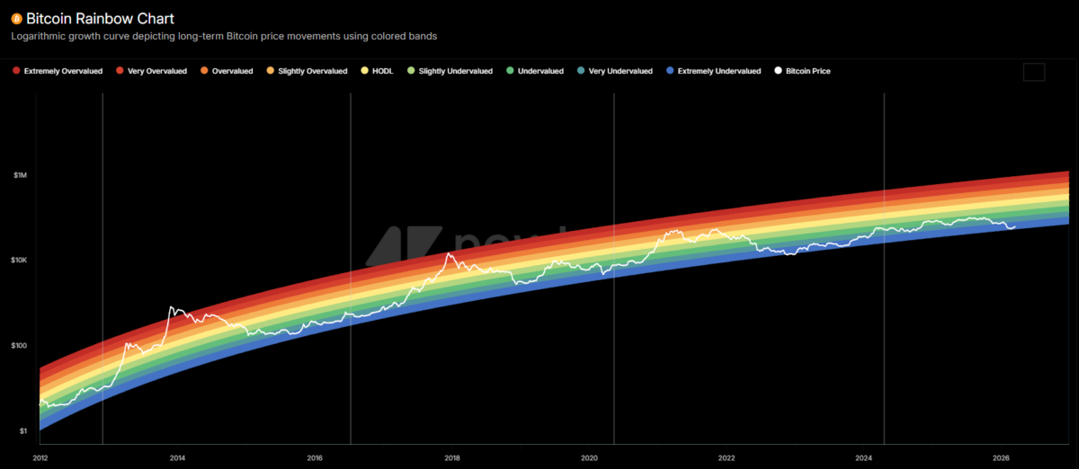
Task: Click the empty square button right of legend
Action: (1034, 72)
